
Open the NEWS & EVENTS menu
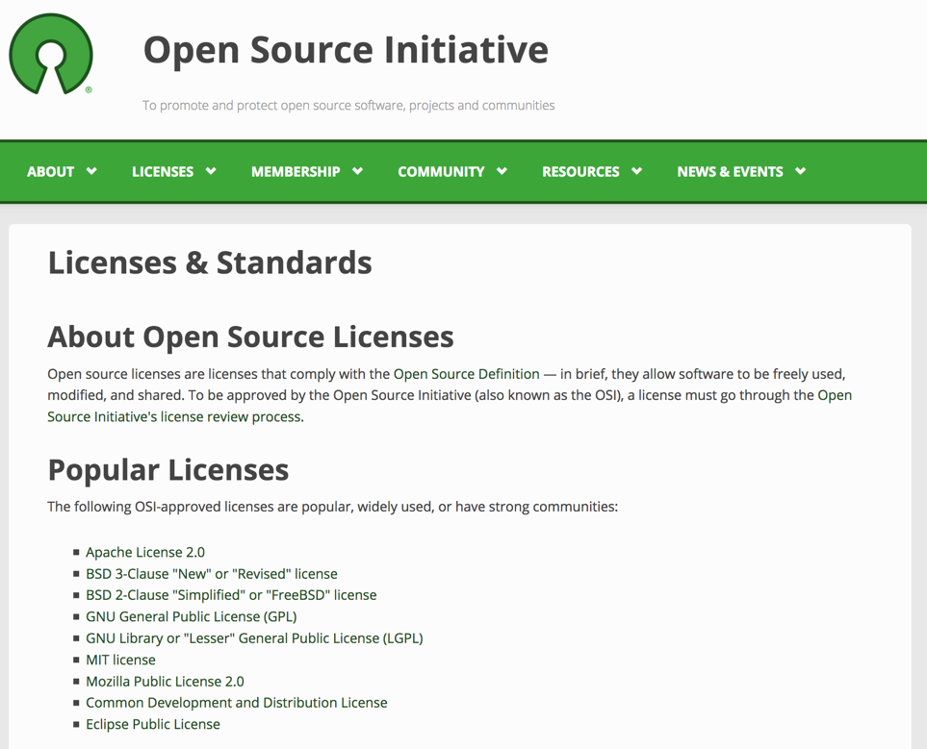point(730,171)
